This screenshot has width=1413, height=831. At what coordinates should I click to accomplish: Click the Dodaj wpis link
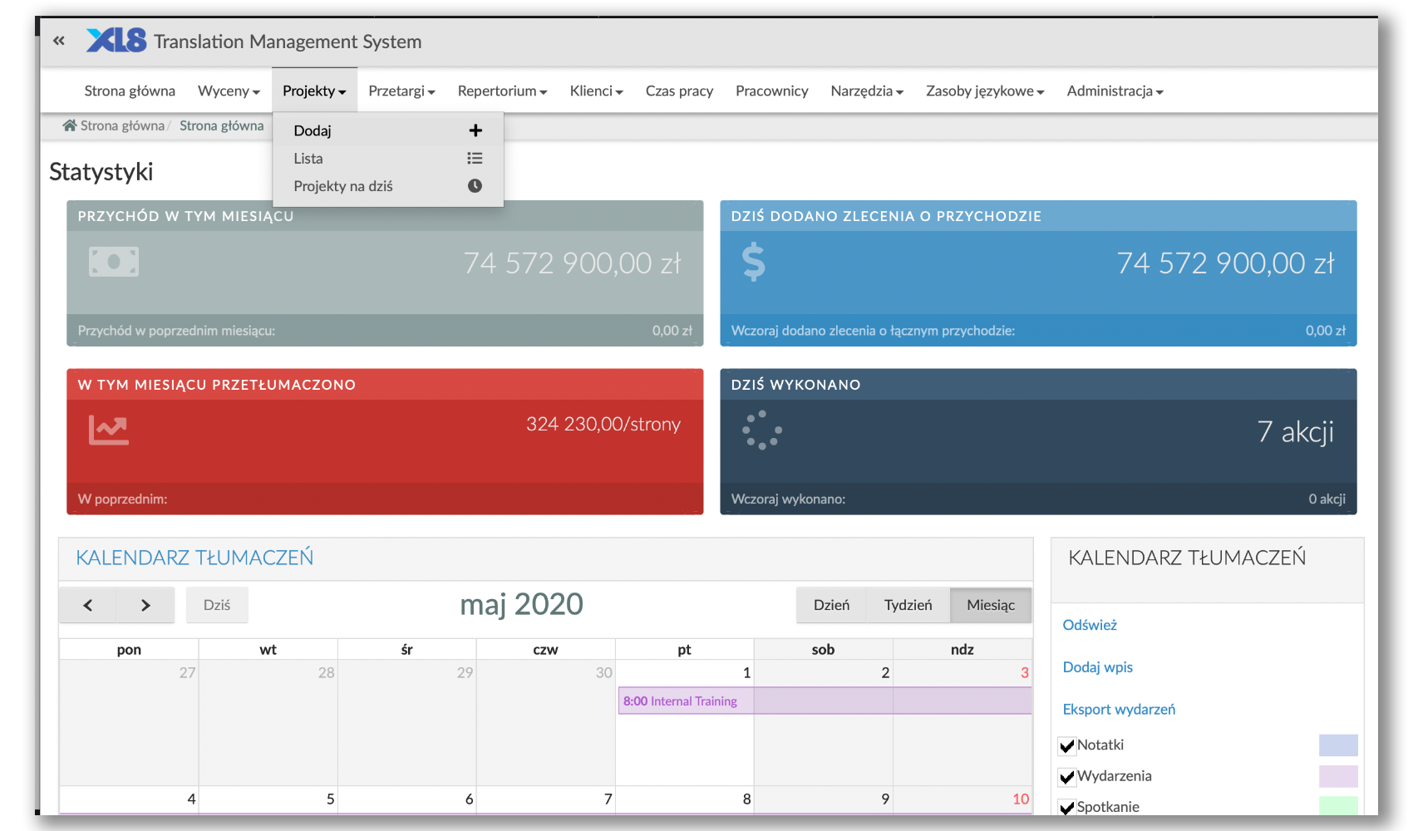click(1097, 667)
